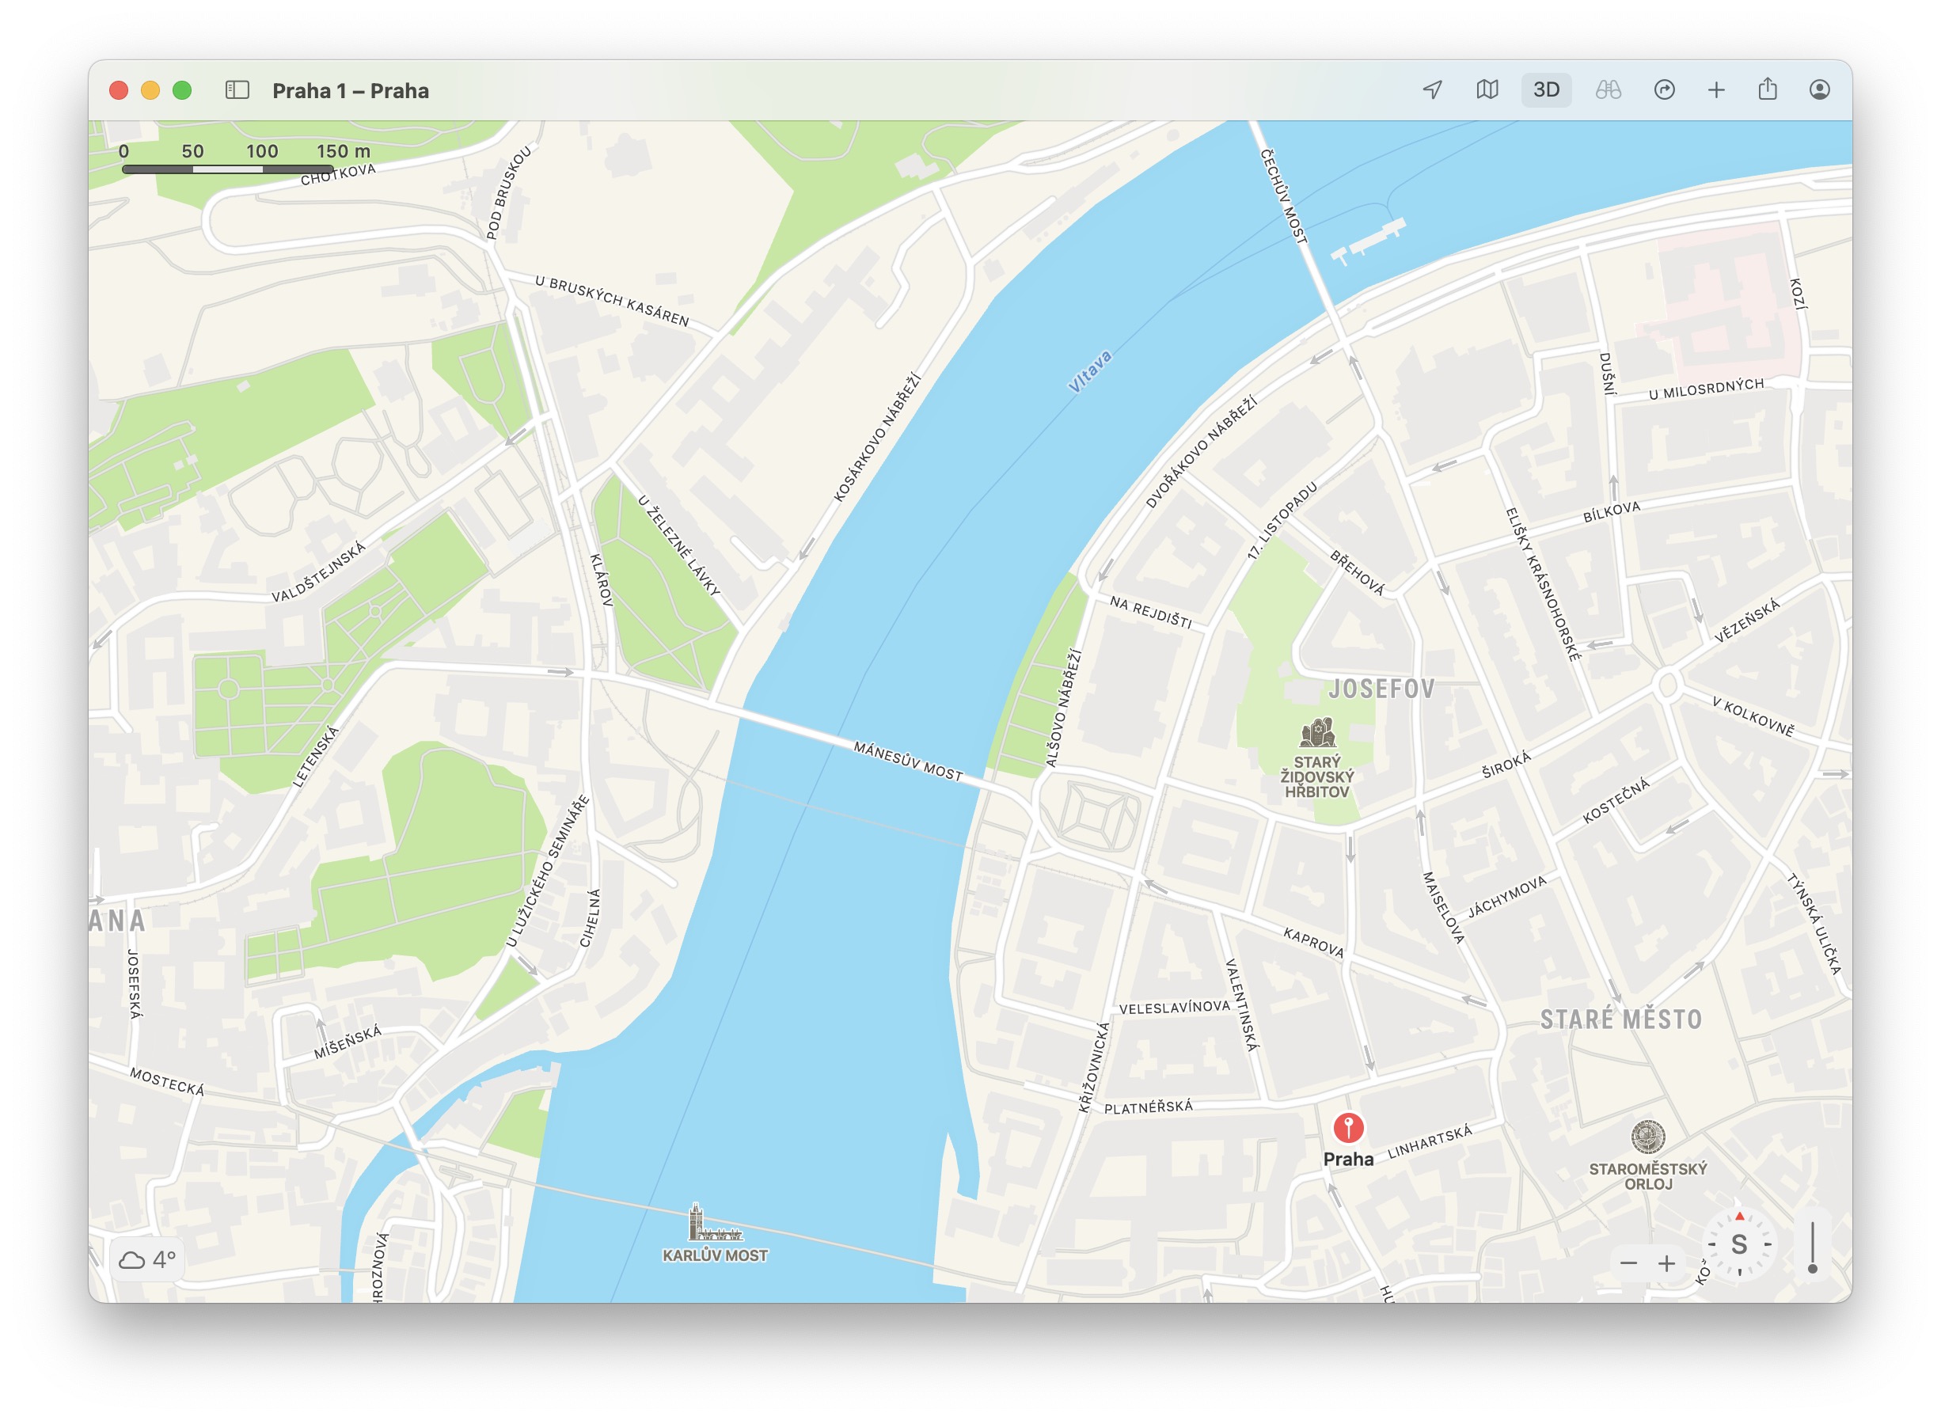Toggle the 3D map view
Image resolution: width=1941 pixels, height=1420 pixels.
(1545, 89)
